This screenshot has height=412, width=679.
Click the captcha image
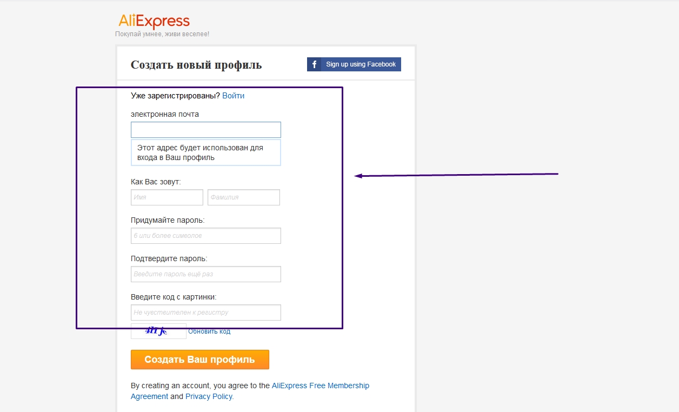(x=158, y=331)
